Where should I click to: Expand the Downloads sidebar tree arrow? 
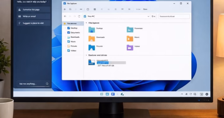pos(65,37)
